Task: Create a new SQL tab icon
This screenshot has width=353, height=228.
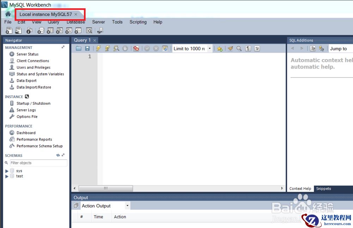Action: (x=9, y=30)
